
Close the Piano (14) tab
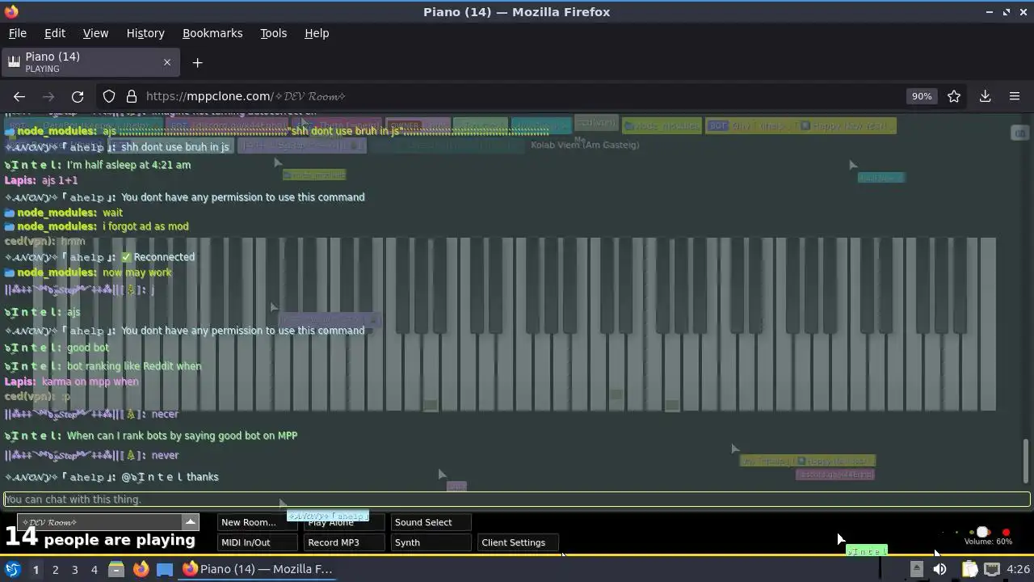[167, 62]
